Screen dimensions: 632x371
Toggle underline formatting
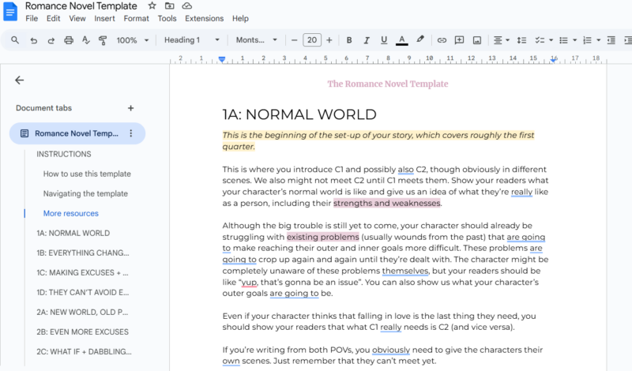384,40
